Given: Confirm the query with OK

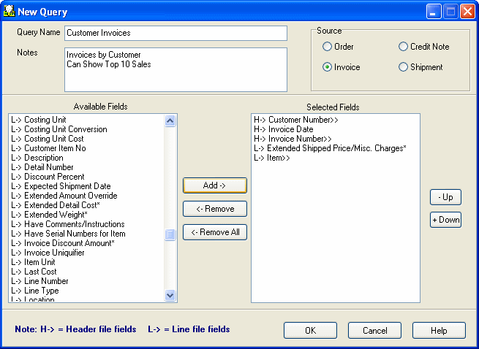Looking at the screenshot, I should pyautogui.click(x=310, y=330).
